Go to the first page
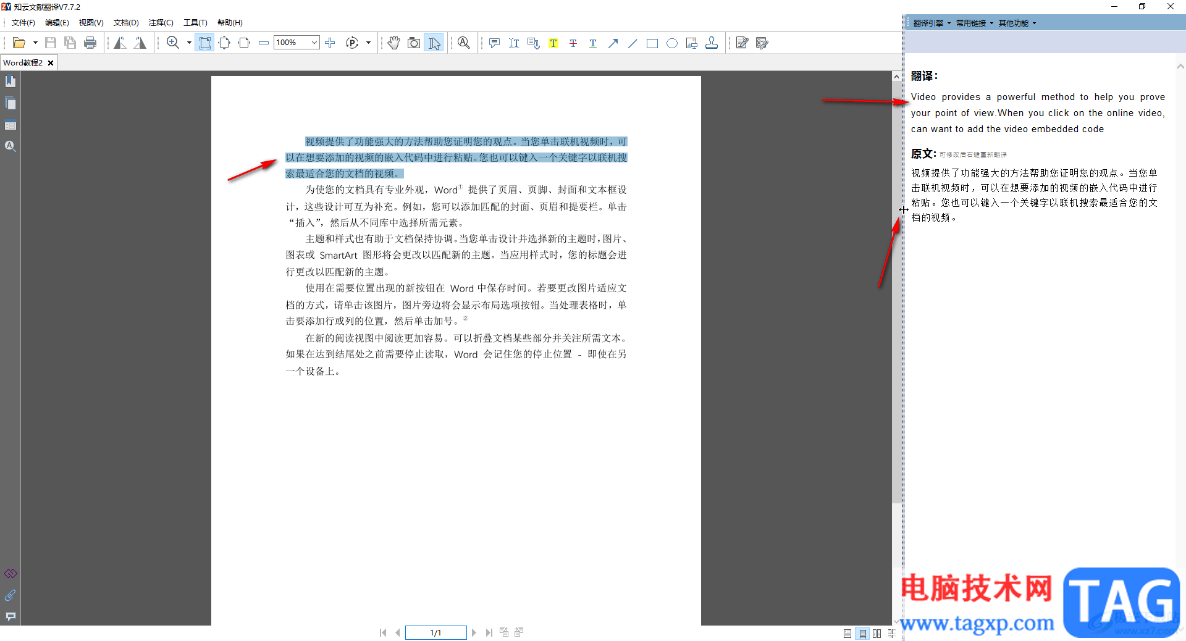This screenshot has height=641, width=1186. tap(383, 632)
